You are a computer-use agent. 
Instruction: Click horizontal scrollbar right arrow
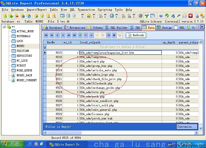point(196,133)
